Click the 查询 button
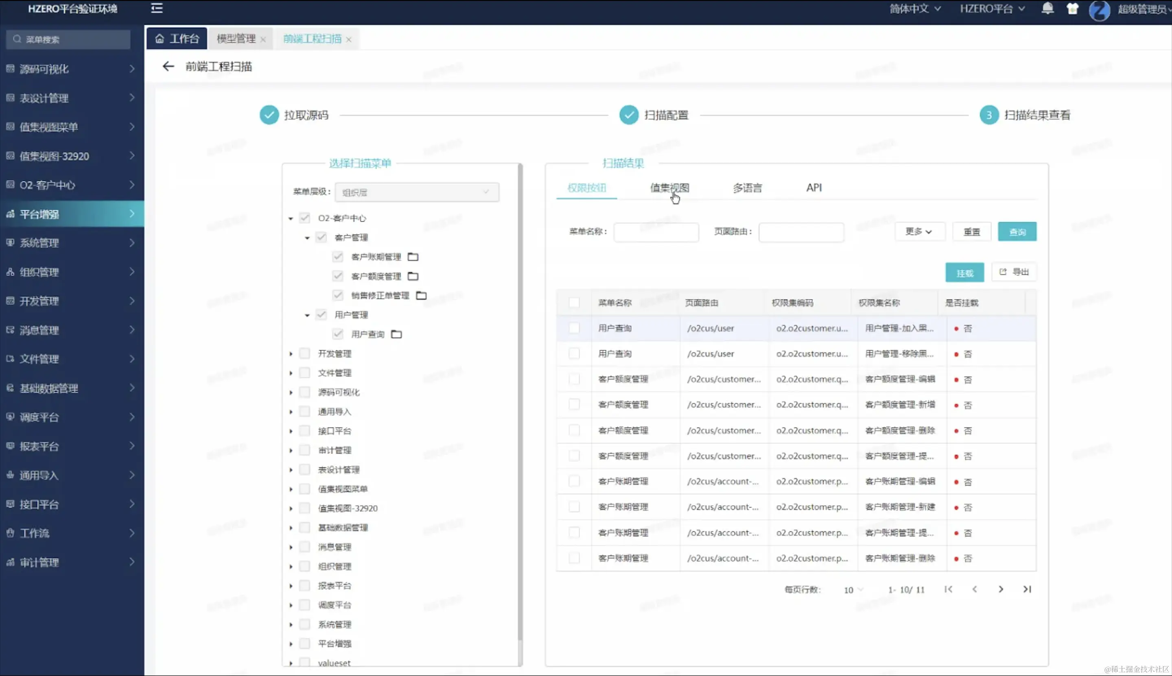The image size is (1172, 676). tap(1017, 232)
